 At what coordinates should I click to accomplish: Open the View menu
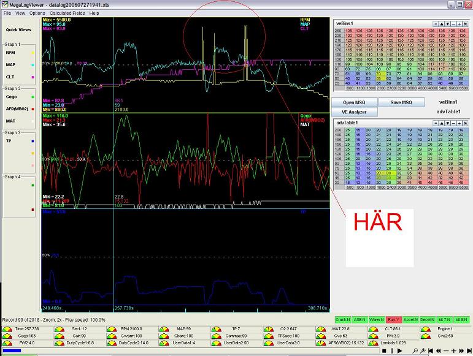(20, 13)
